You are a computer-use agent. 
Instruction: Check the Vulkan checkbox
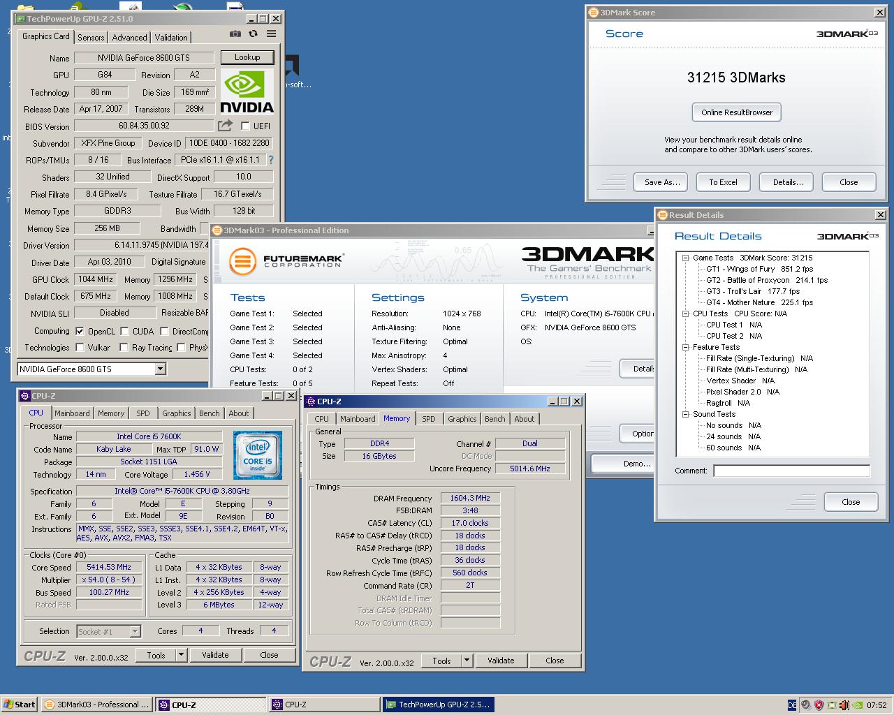[80, 347]
